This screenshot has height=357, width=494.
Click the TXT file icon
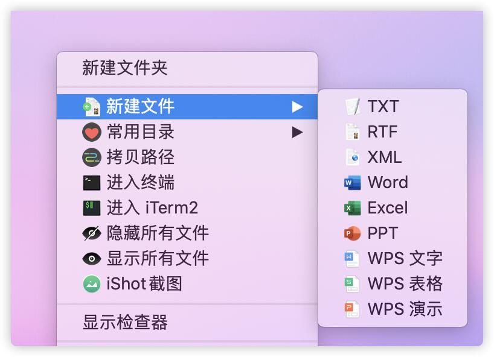(x=353, y=107)
